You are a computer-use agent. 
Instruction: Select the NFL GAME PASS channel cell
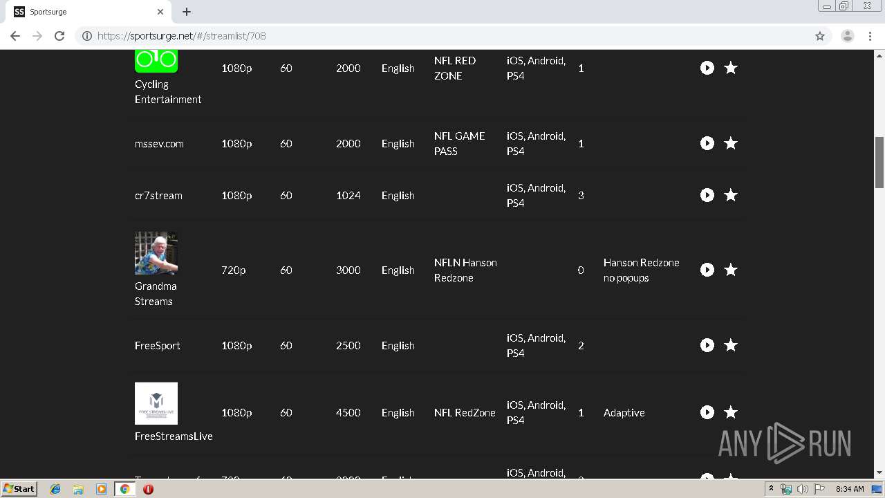click(459, 143)
